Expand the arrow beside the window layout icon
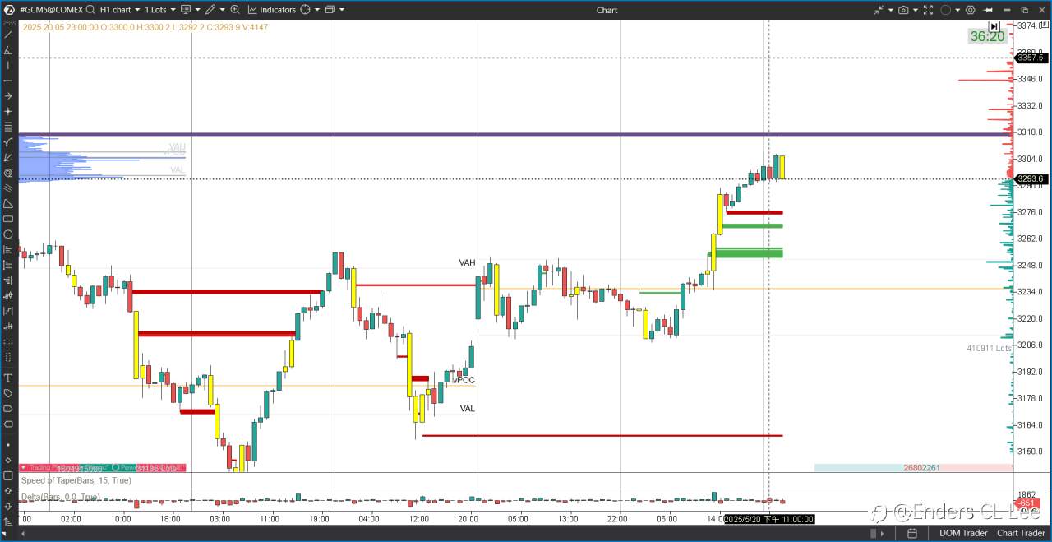The image size is (1052, 542). point(342,10)
